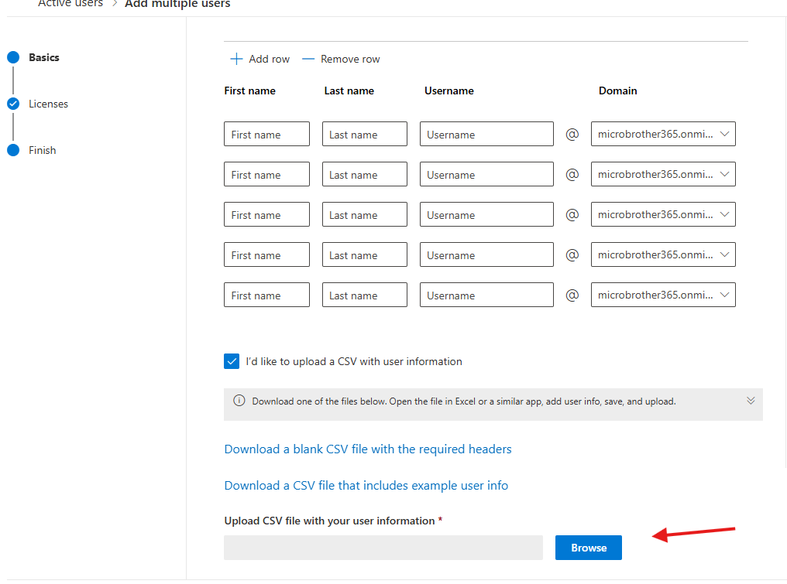Go to Finish step in wizard

(43, 150)
